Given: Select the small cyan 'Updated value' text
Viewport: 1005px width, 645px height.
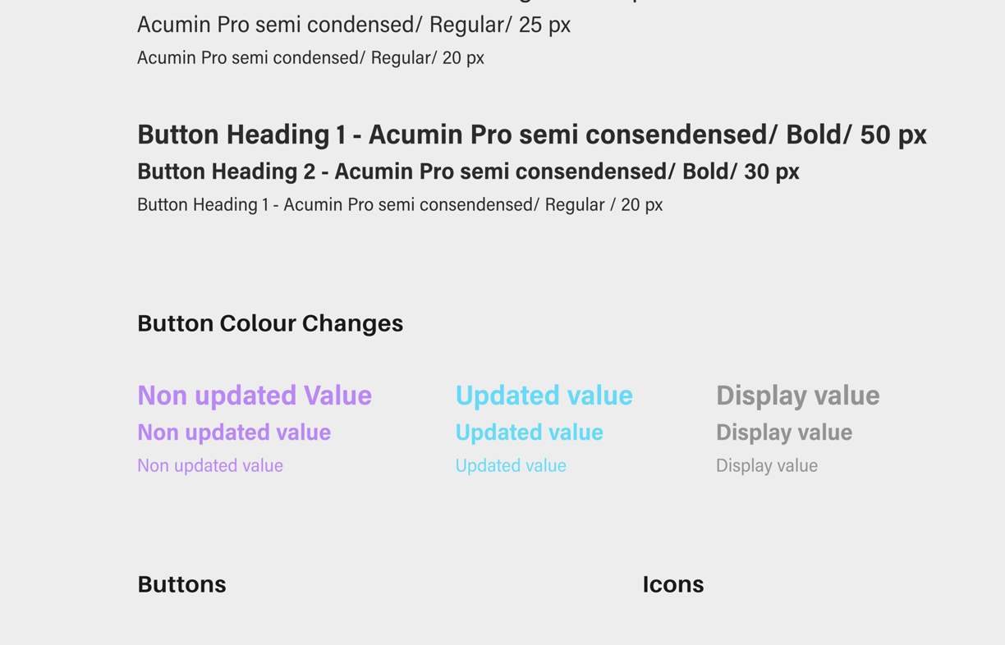Looking at the screenshot, I should click(x=511, y=465).
